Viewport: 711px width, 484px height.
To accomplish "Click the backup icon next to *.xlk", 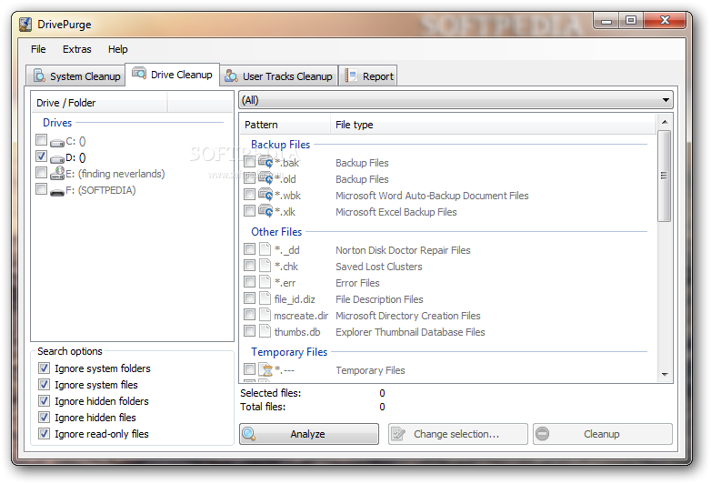I will [265, 210].
